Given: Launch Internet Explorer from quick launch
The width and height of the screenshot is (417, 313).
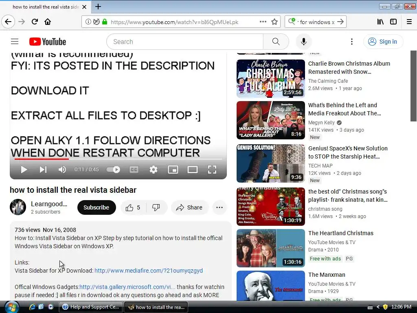Looking at the screenshot, I should [32, 307].
